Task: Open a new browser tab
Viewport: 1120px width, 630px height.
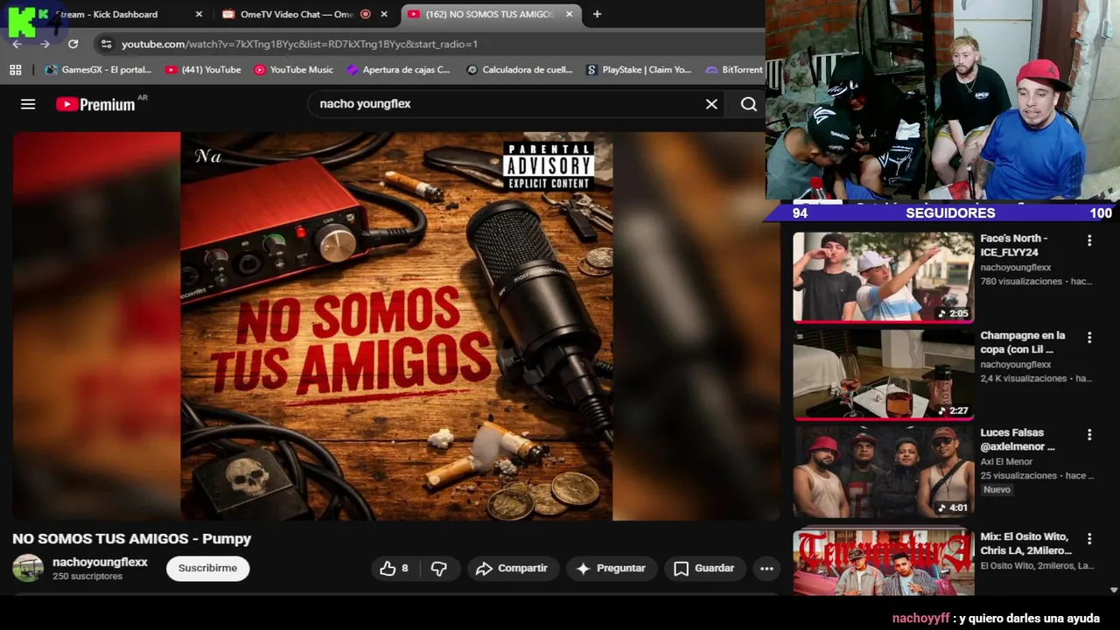Action: pos(597,14)
